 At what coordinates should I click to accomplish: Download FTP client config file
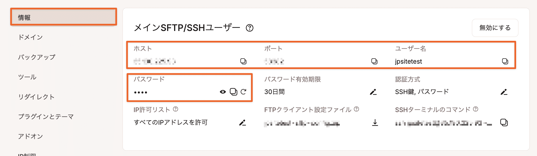pyautogui.click(x=375, y=122)
